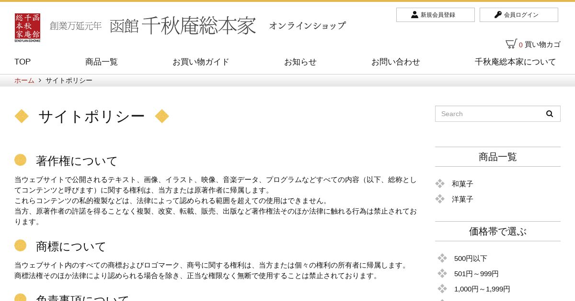Click the オンラインショップ header text
This screenshot has width=575, height=301.
pos(307,26)
